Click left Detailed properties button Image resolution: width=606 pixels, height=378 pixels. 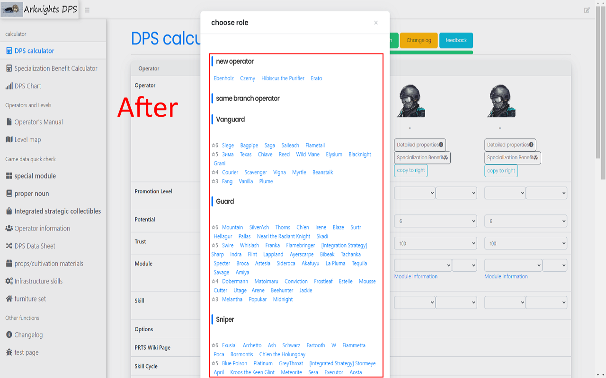click(420, 145)
